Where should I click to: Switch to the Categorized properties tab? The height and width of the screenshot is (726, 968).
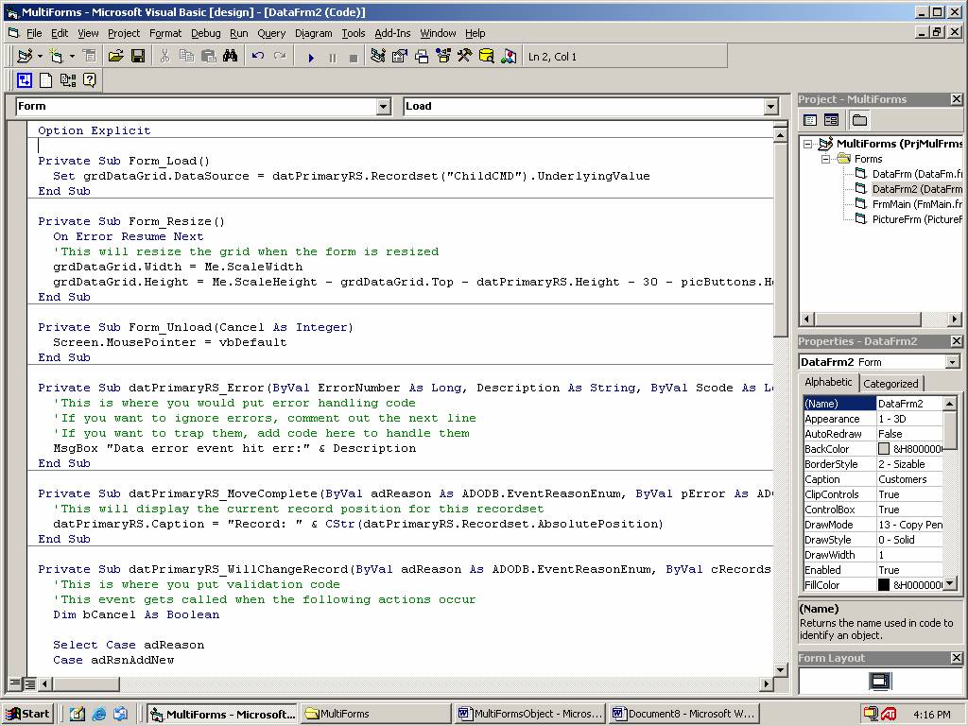pyautogui.click(x=890, y=383)
